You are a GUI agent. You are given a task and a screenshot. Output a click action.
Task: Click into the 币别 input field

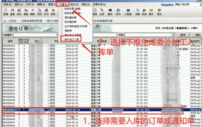(x=150, y=35)
